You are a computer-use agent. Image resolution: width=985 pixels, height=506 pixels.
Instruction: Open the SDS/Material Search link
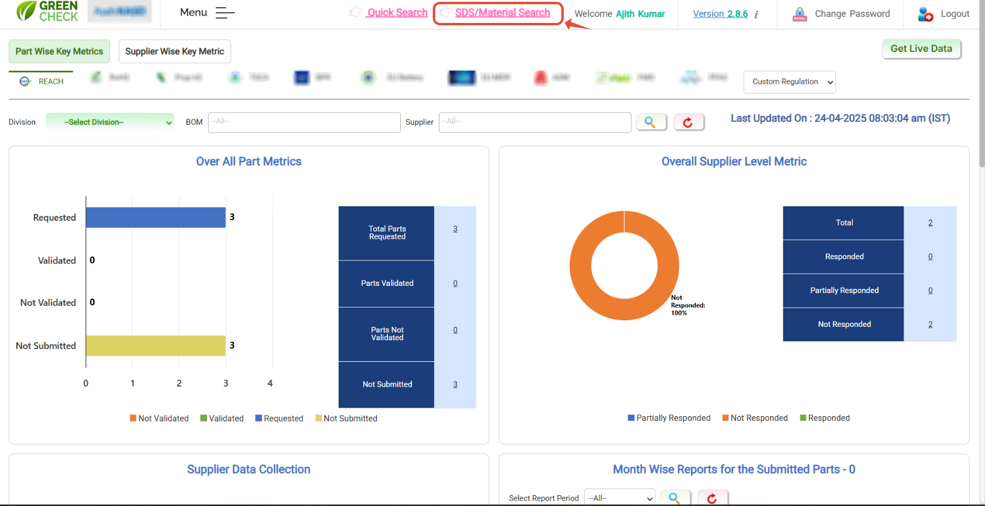pos(502,13)
